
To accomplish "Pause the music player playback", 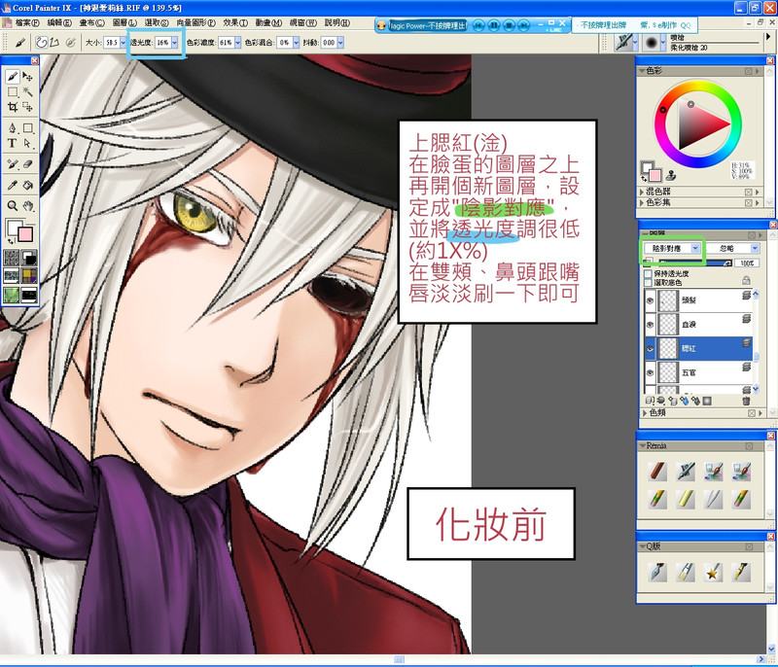I will tap(494, 25).
